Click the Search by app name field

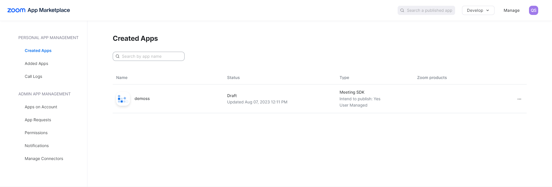[152, 56]
